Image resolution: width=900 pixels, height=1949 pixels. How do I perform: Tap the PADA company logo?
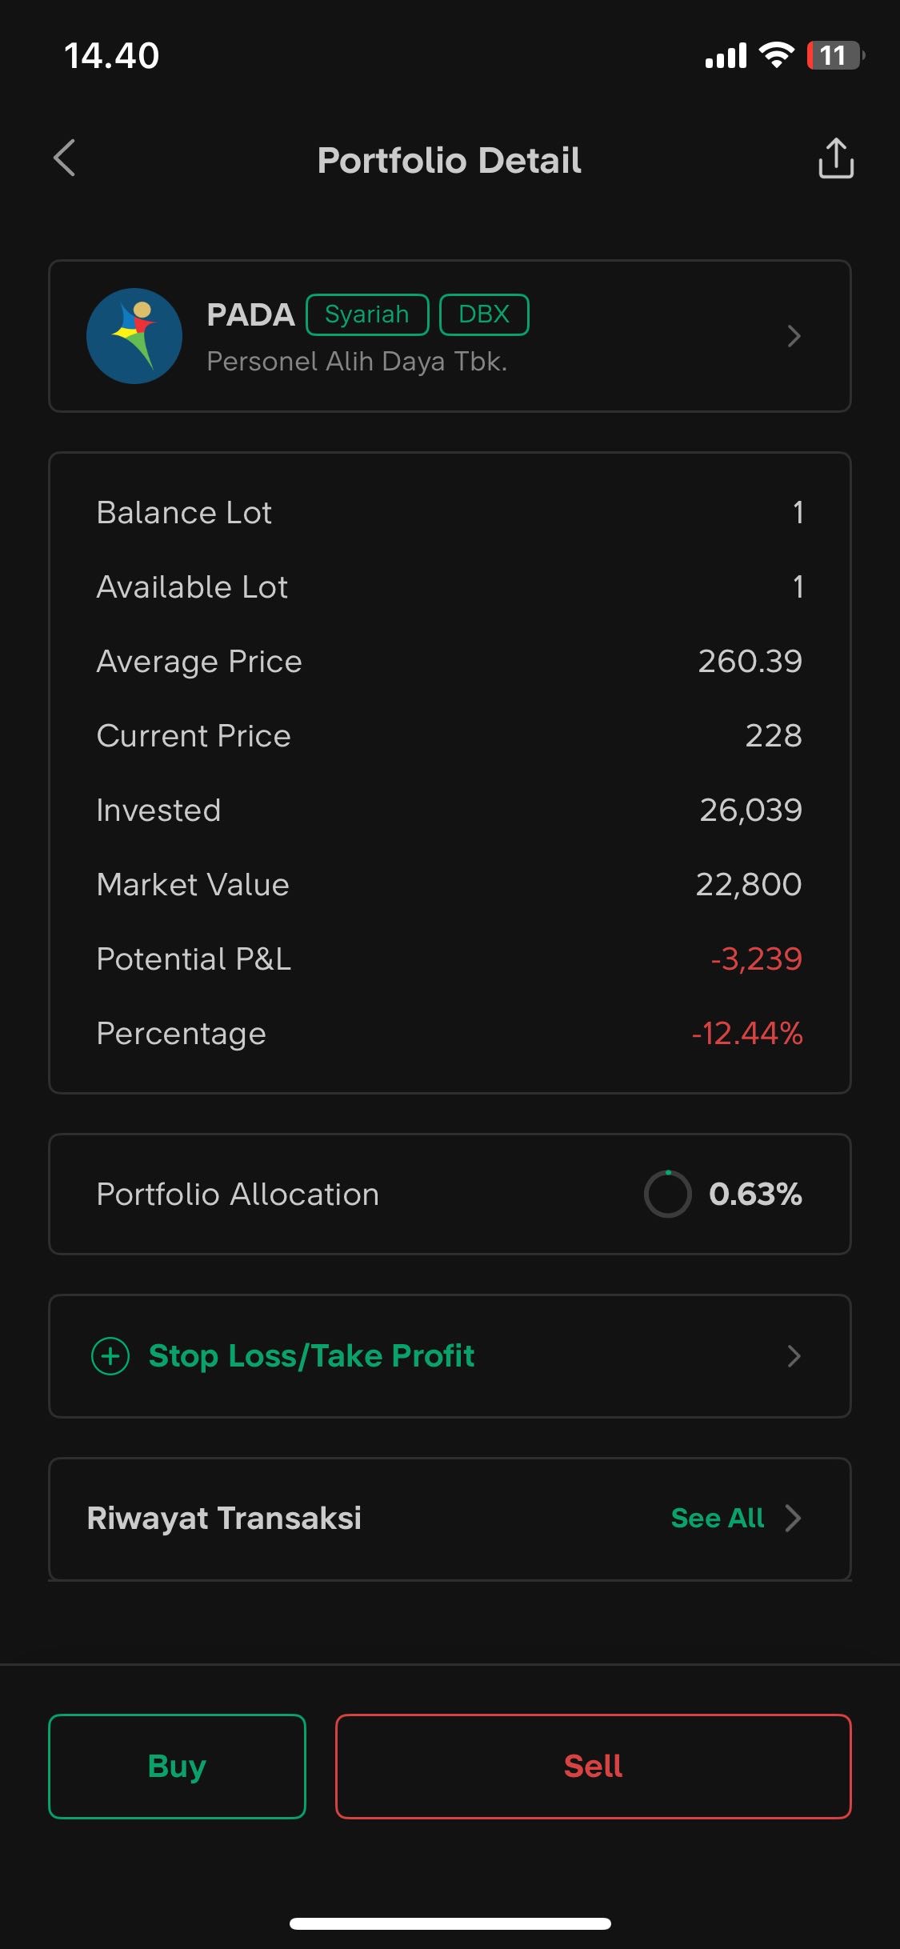(x=134, y=336)
